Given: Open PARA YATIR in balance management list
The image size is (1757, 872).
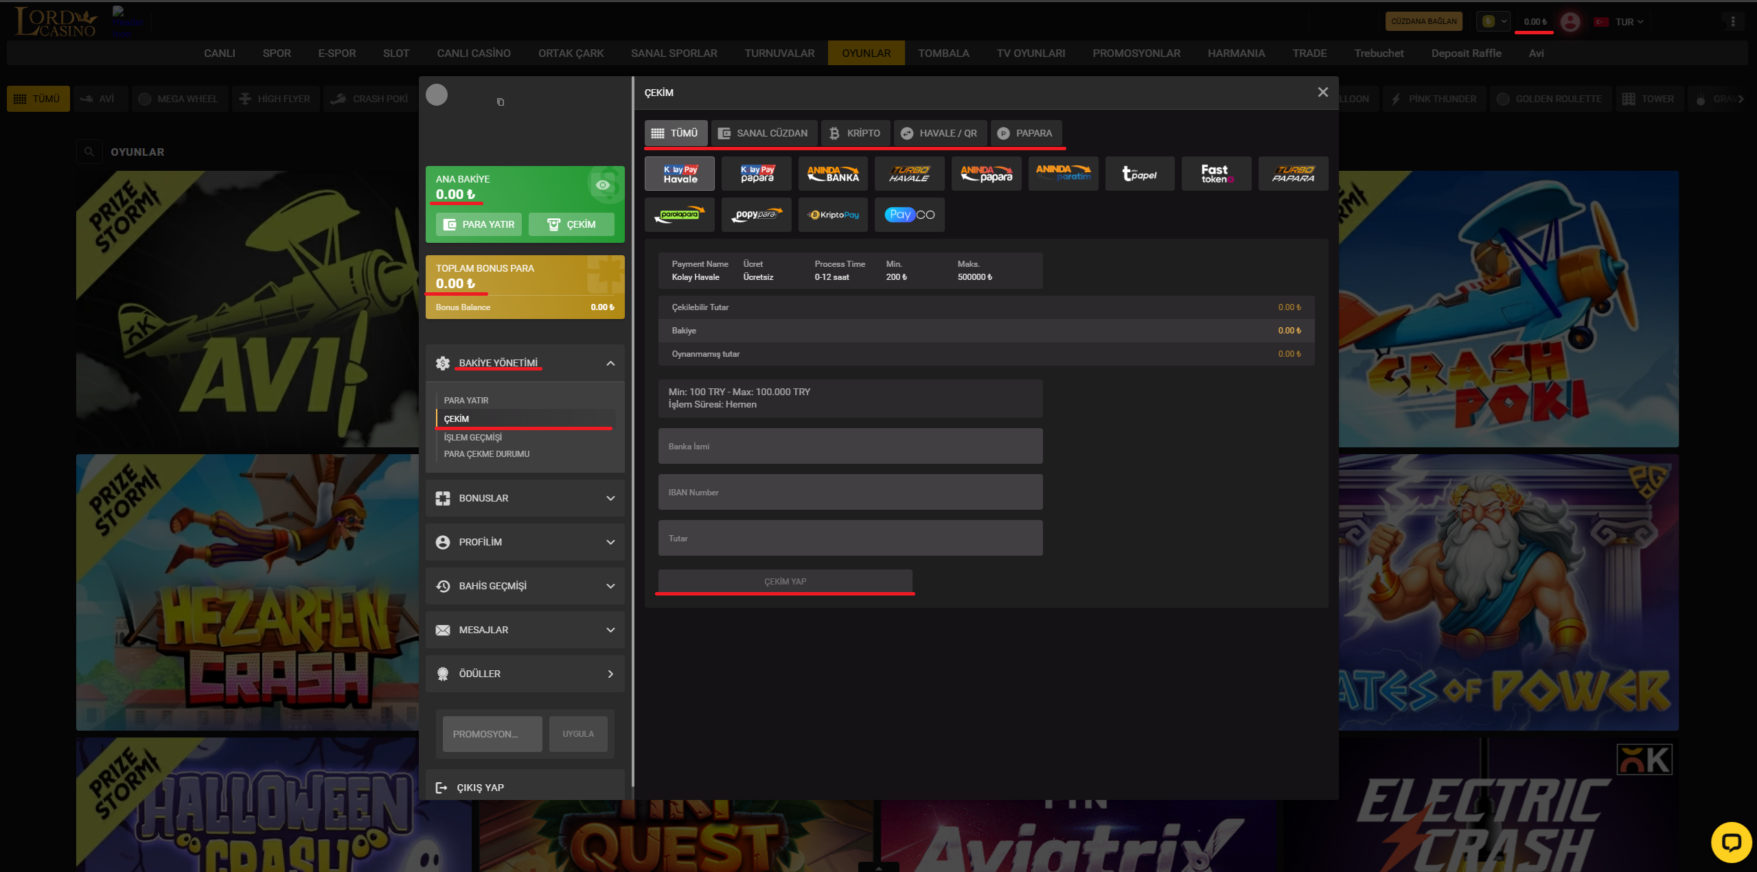Looking at the screenshot, I should click(x=466, y=401).
